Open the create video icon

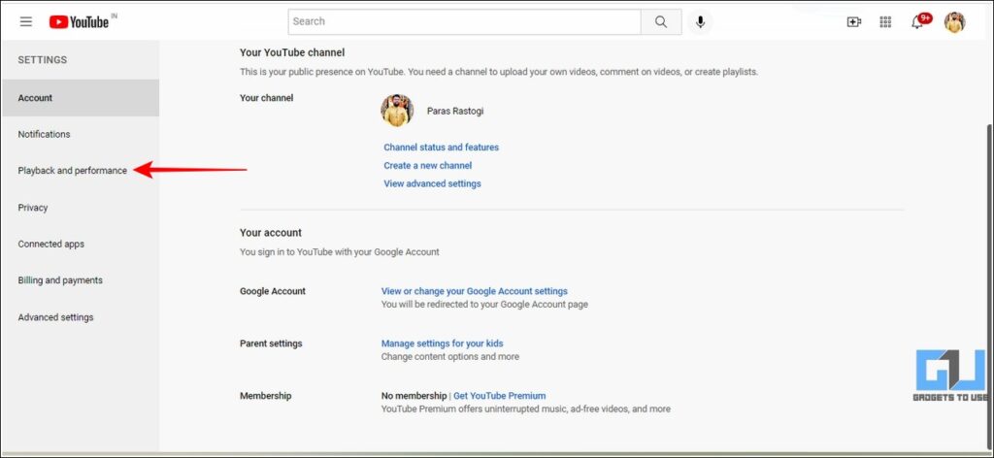[854, 22]
